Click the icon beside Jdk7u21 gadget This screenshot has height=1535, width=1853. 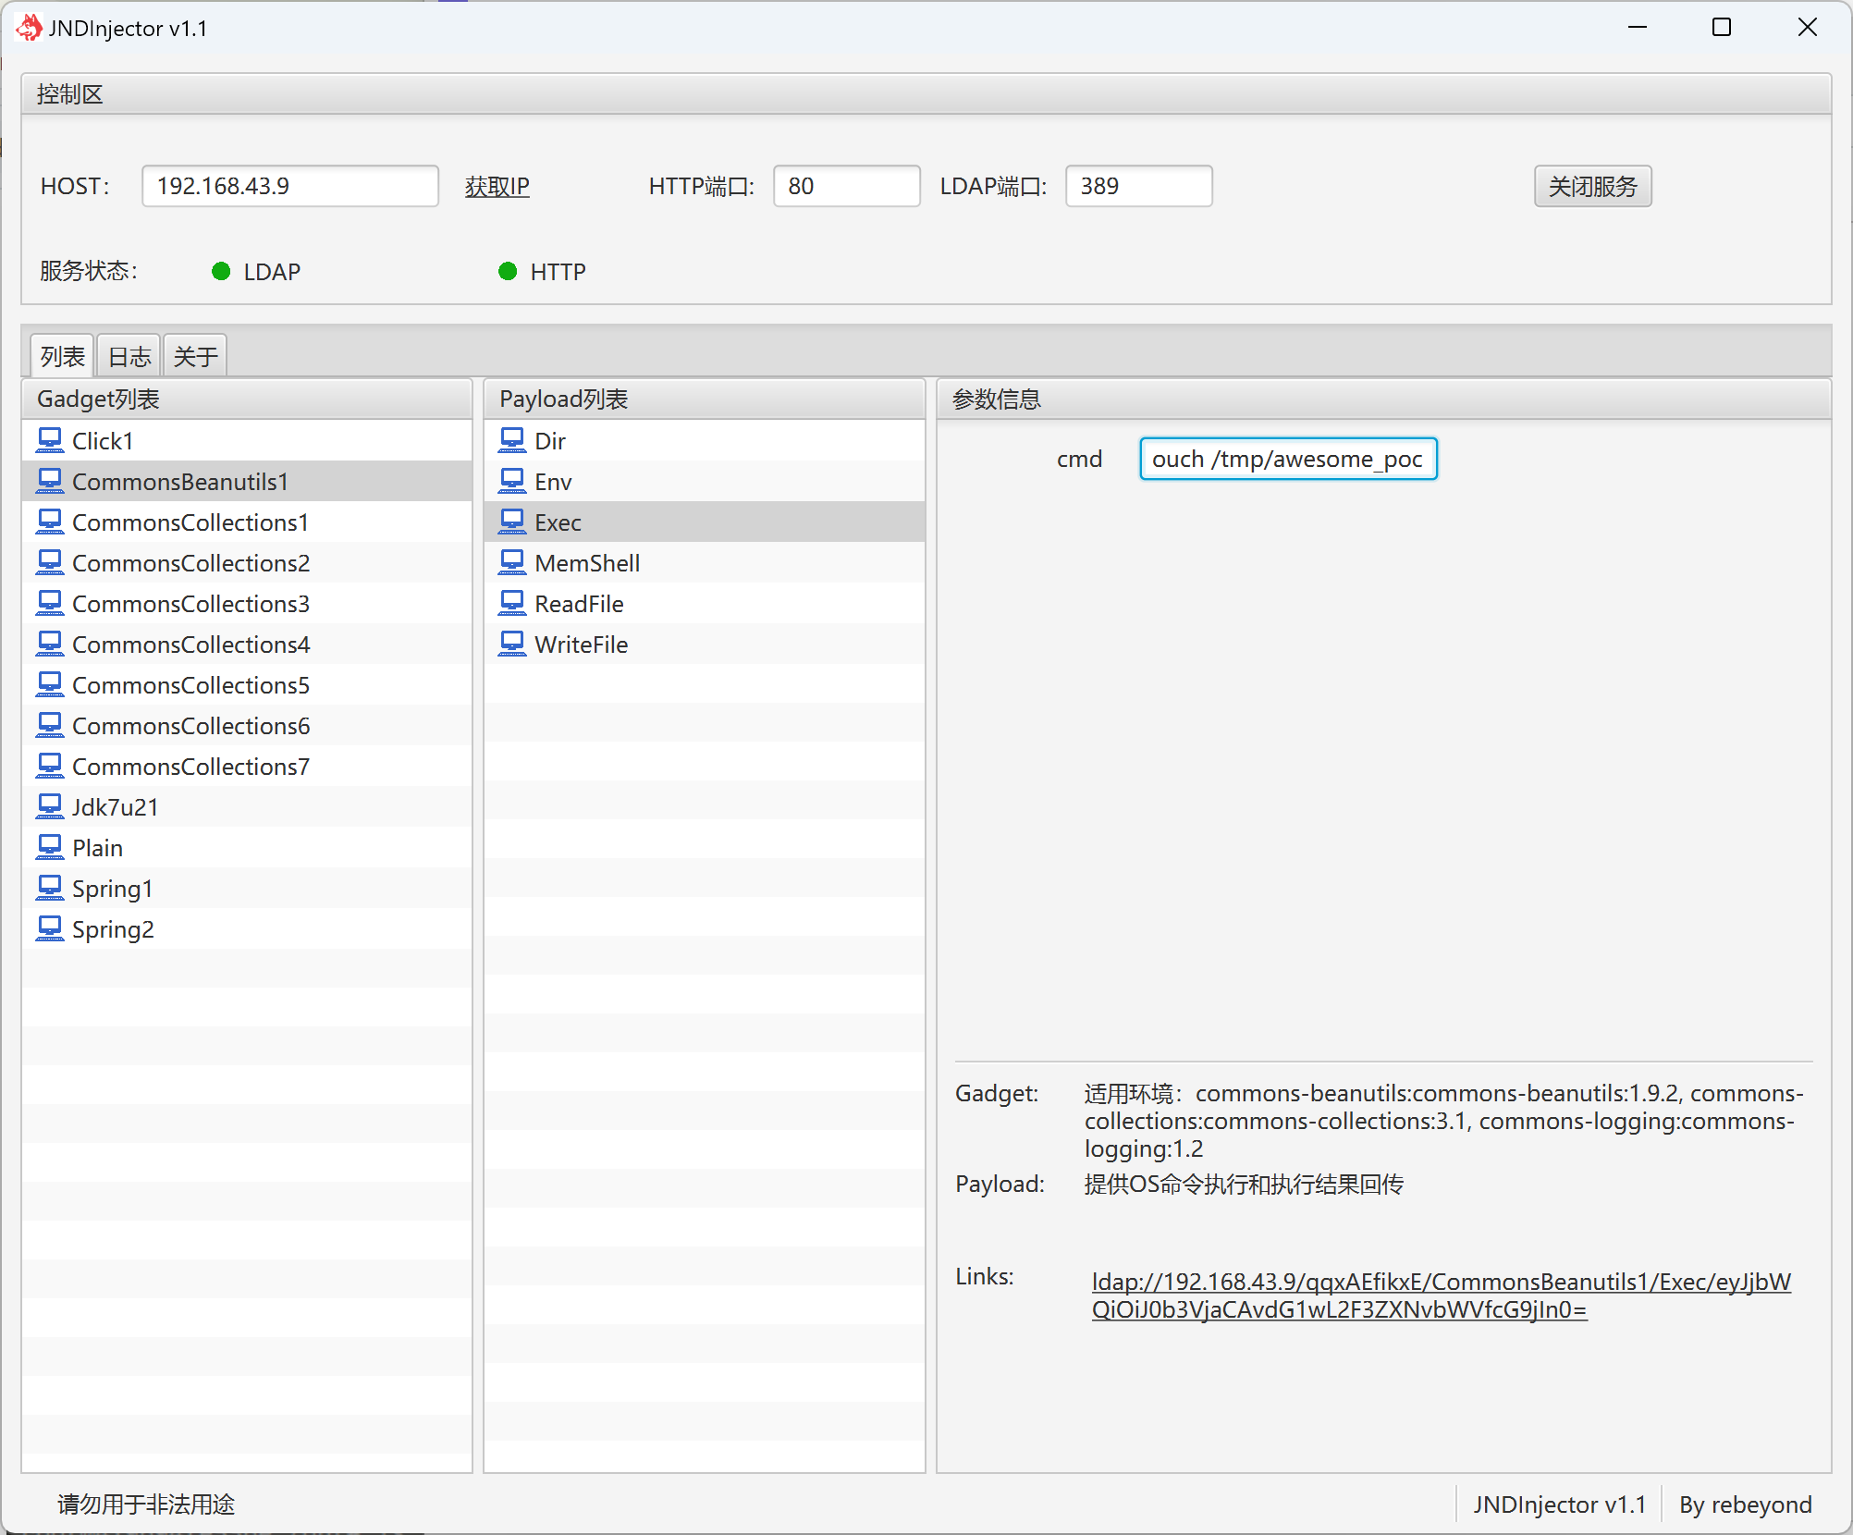click(50, 806)
